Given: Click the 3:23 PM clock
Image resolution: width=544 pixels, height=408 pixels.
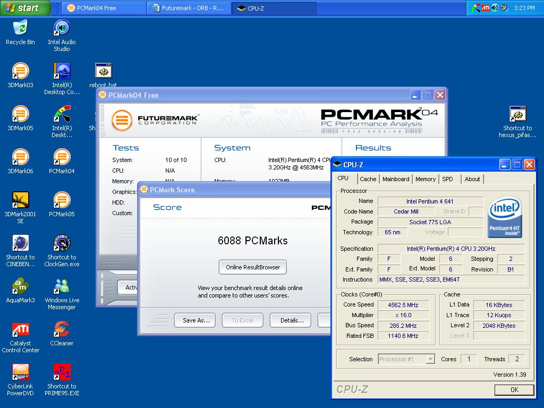Looking at the screenshot, I should click(524, 7).
